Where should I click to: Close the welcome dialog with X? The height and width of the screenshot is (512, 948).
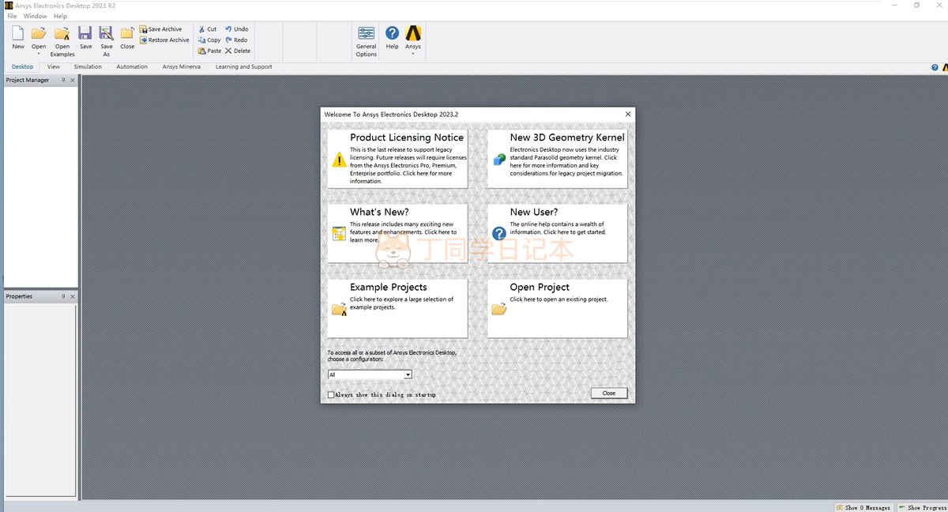coord(628,114)
